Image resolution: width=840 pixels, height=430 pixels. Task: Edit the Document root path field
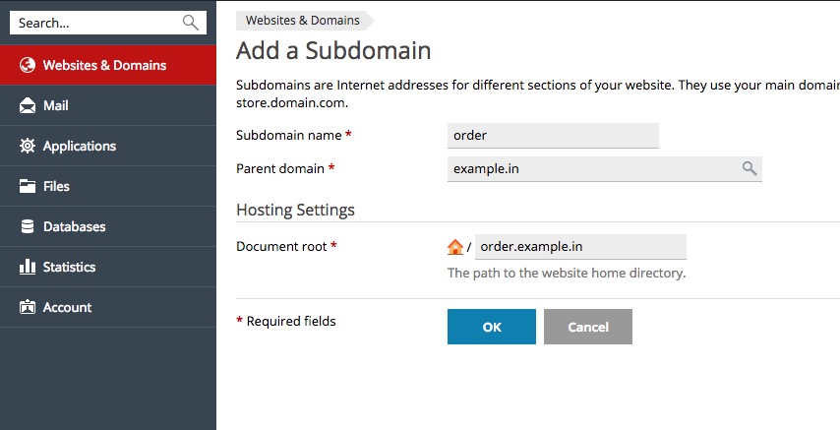(x=580, y=247)
